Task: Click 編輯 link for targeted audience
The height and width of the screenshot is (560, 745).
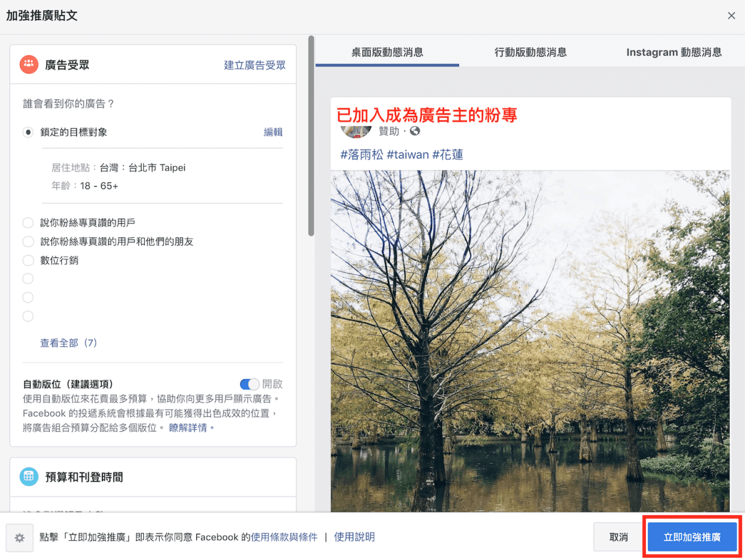Action: coord(273,132)
